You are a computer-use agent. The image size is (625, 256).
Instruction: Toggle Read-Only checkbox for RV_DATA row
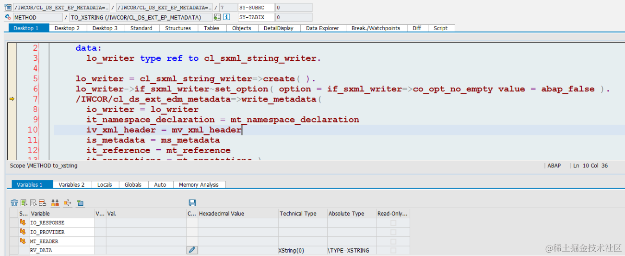(x=393, y=250)
